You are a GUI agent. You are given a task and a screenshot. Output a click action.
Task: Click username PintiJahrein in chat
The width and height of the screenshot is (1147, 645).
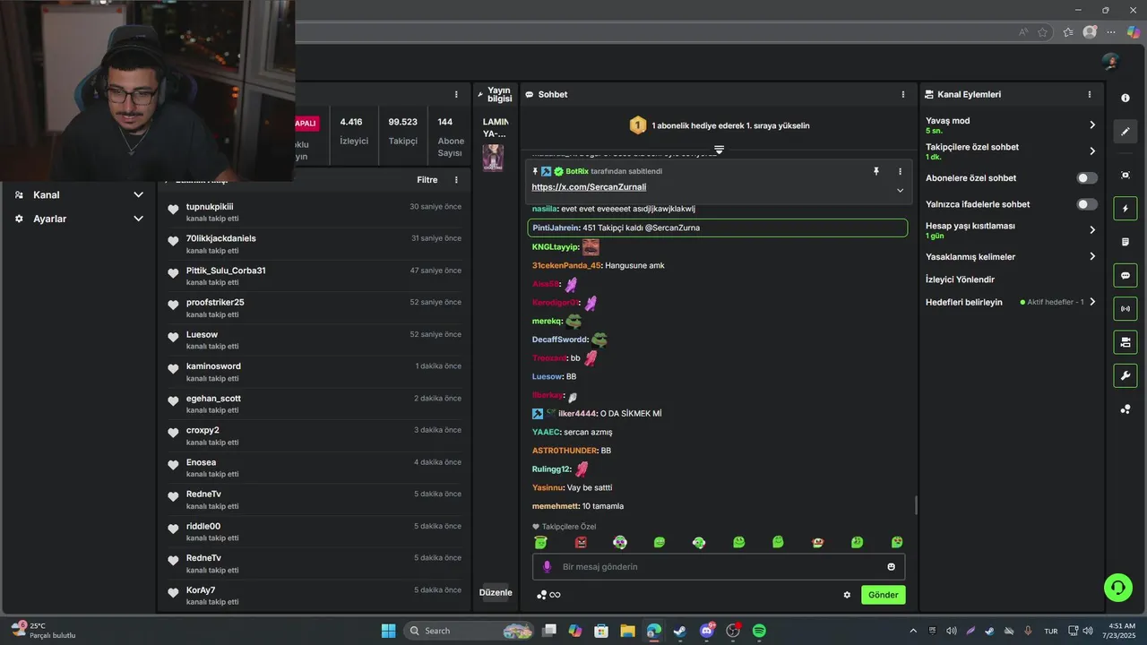(x=556, y=228)
